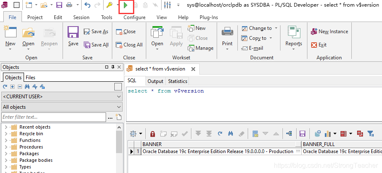Click the plus box icon in Objects toolbar
The height and width of the screenshot is (173, 382).
click(12, 87)
